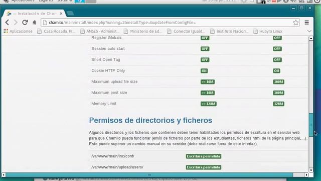Click the Register Globals row label
Viewport: 321px width, 181px height.
click(106, 38)
